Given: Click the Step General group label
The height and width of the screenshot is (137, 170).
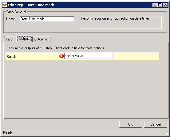Looking at the screenshot, I should (16, 12).
